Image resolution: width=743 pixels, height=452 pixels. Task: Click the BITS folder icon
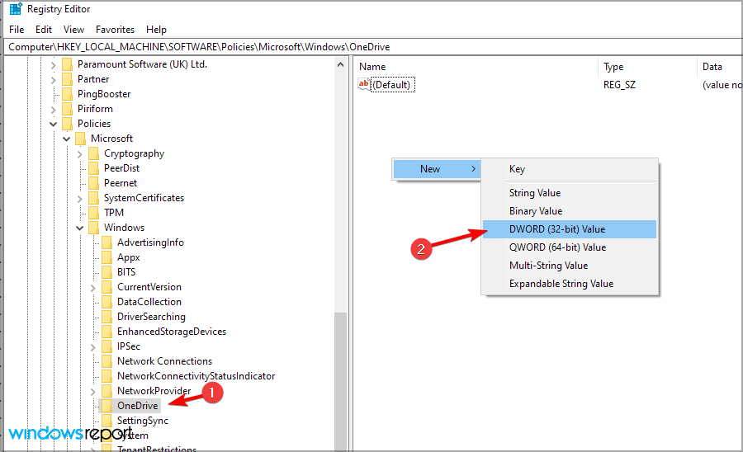107,271
